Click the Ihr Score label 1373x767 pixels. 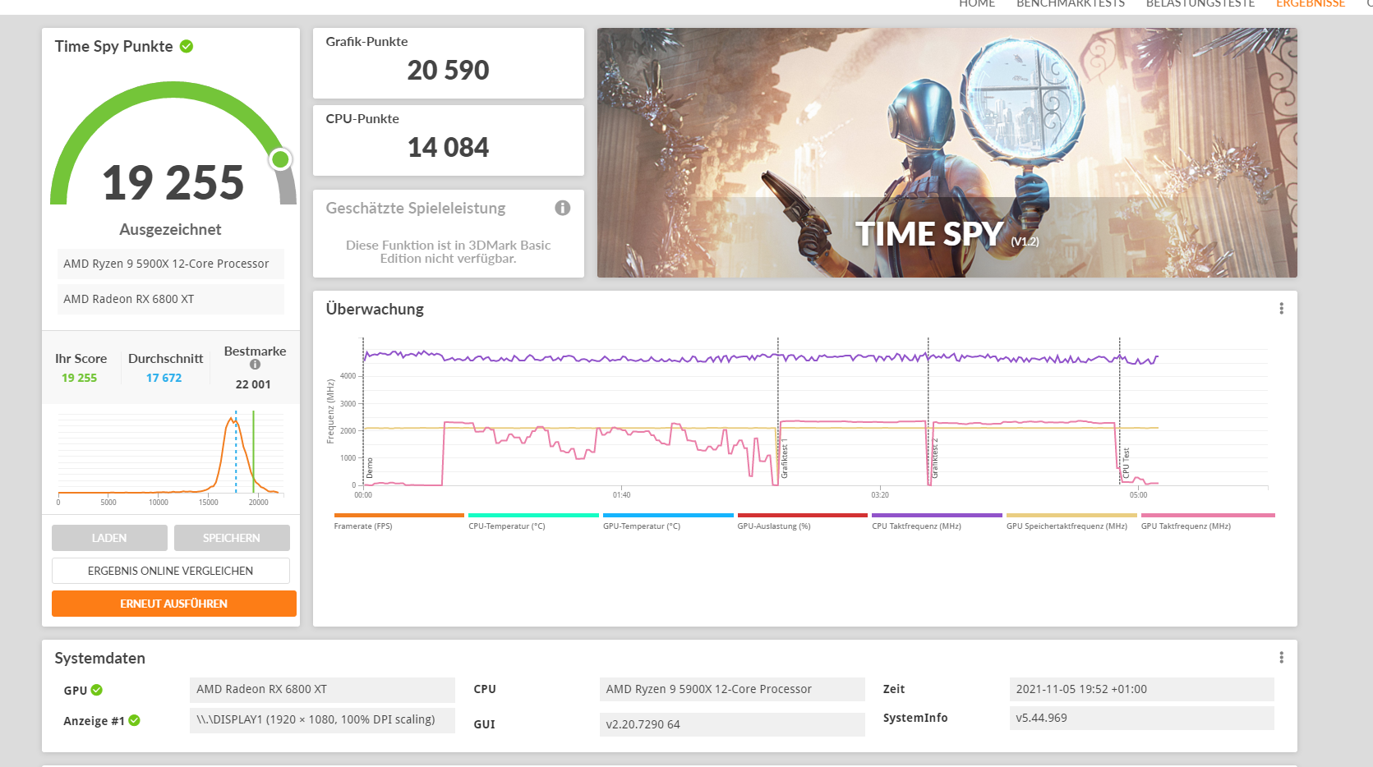[81, 358]
